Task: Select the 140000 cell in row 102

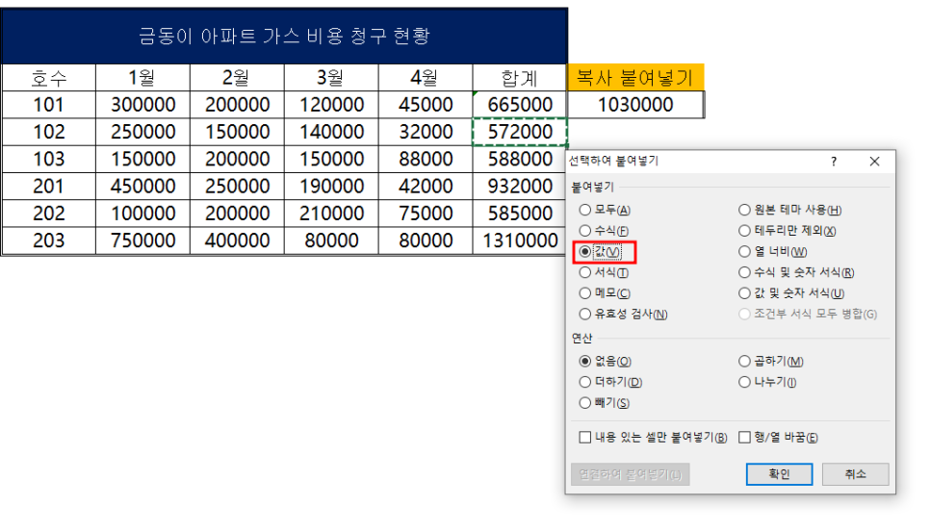Action: [331, 132]
